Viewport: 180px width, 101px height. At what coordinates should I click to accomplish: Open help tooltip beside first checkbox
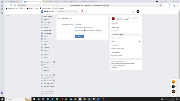point(94,27)
